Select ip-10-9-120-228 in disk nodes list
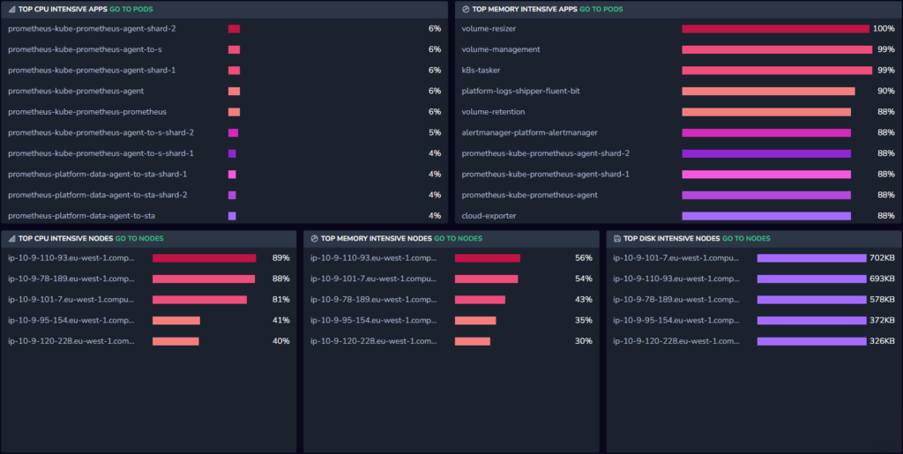 [x=676, y=340]
